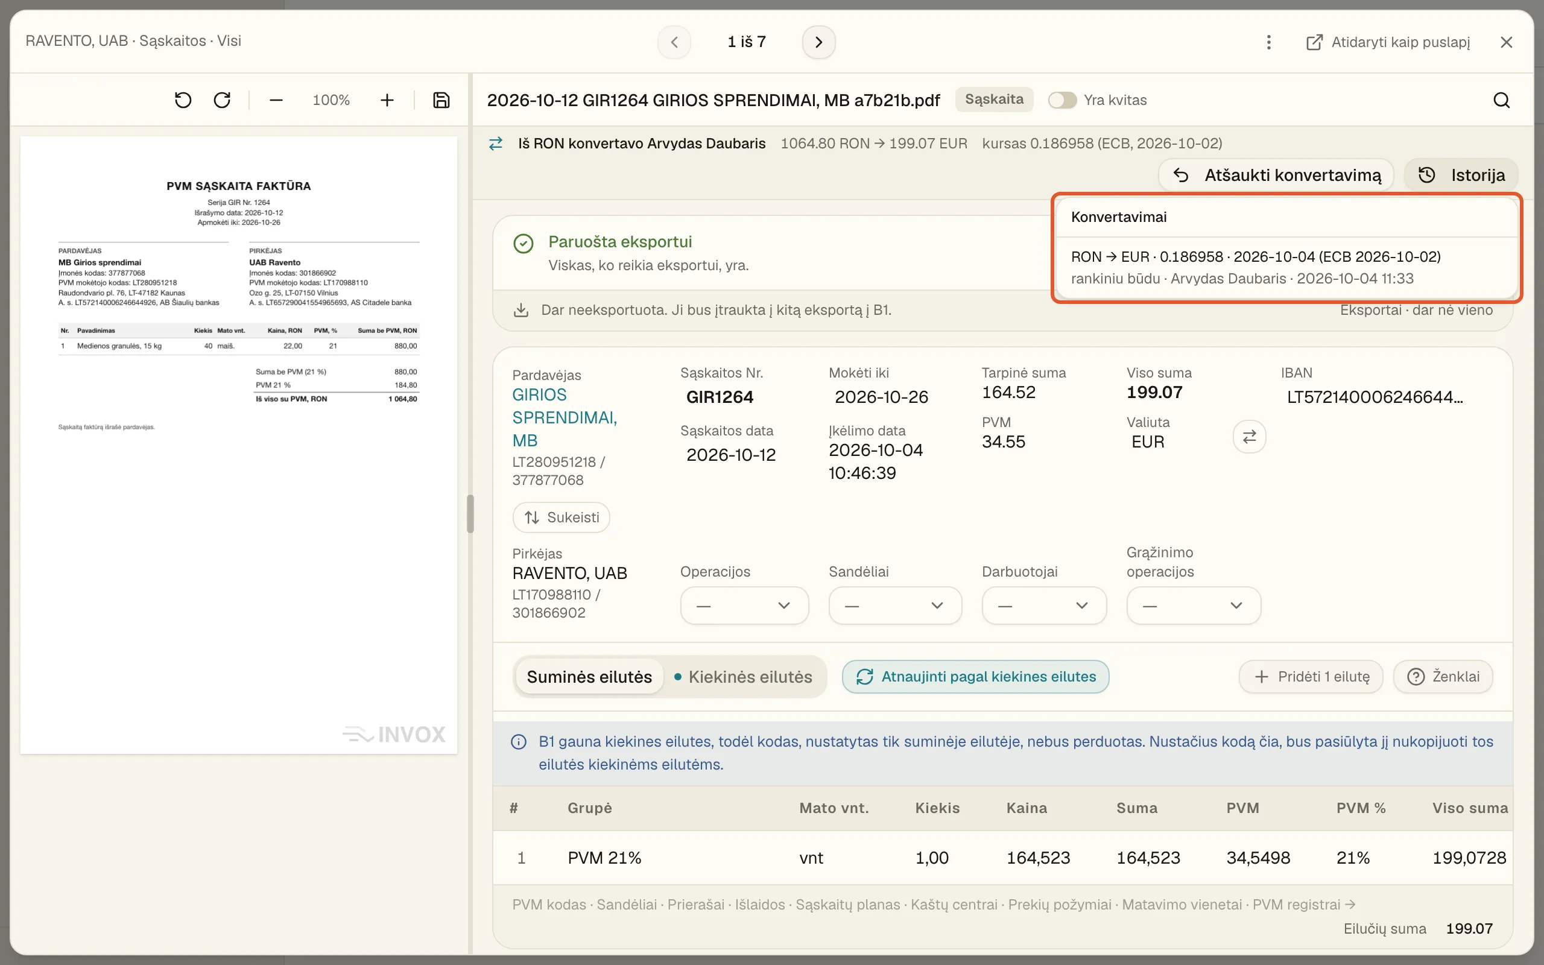The image size is (1544, 965).
Task: Expand the Operacijos dropdown
Action: tap(744, 605)
